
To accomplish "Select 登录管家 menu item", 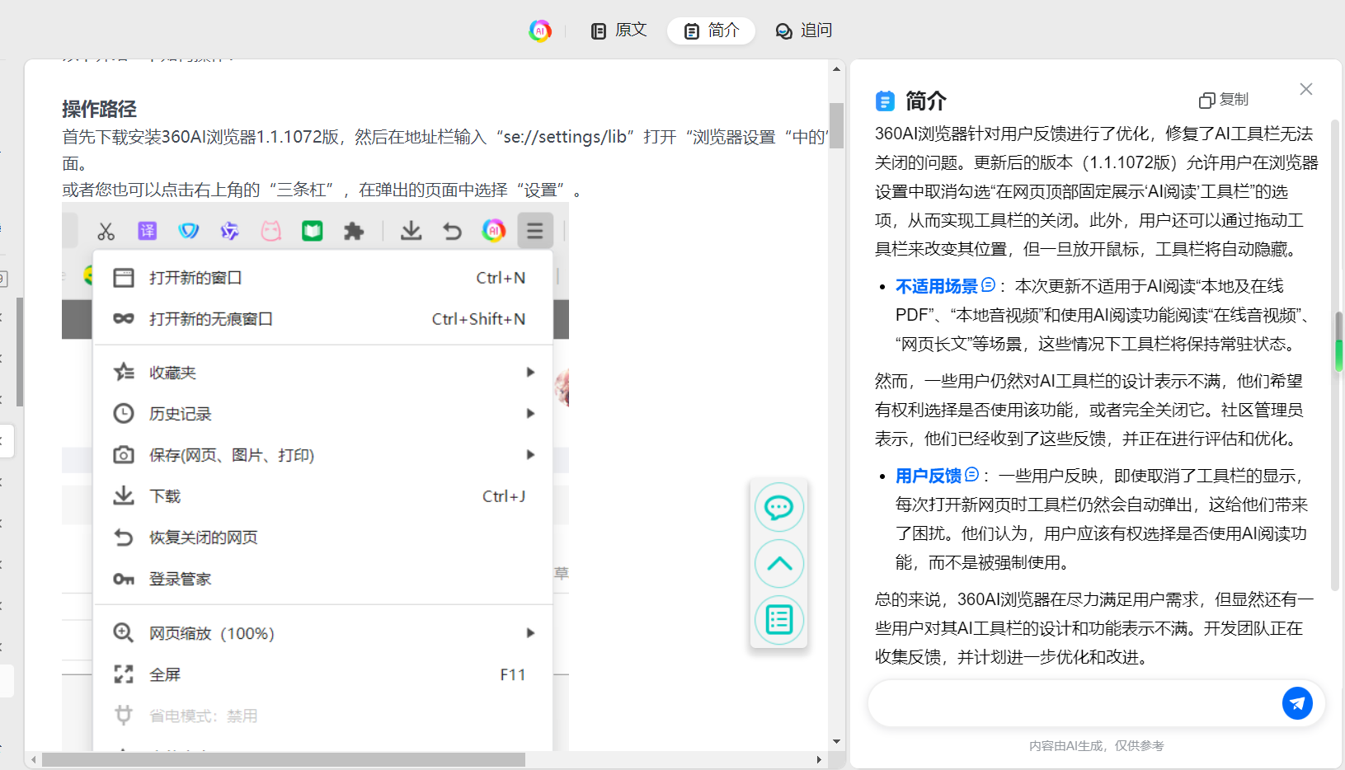I will tap(323, 579).
